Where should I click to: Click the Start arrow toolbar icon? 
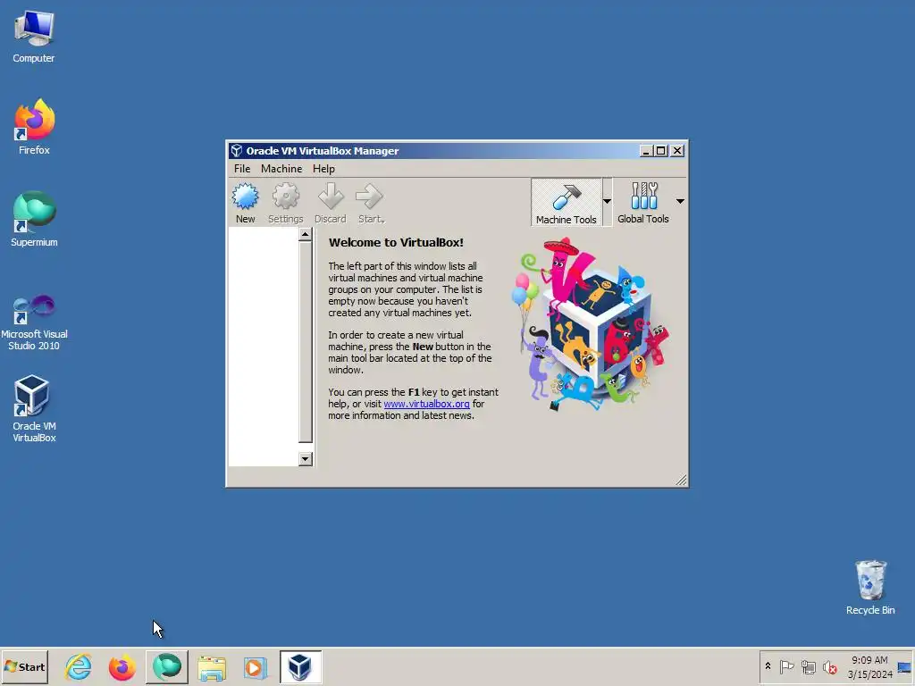[x=371, y=203]
